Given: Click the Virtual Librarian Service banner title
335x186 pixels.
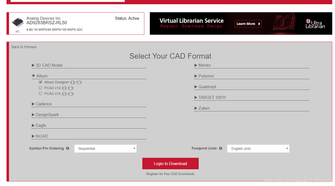Looking at the screenshot, I should point(192,20).
